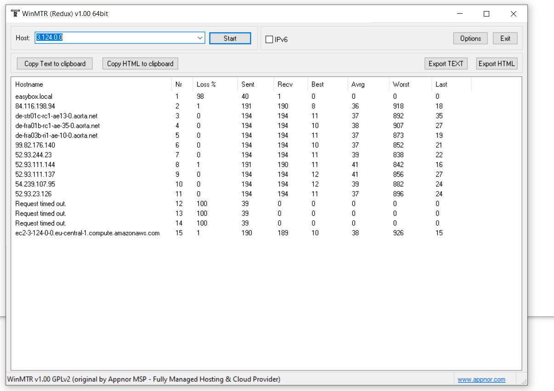This screenshot has height=391, width=554.
Task: Open the www.appnor.com link
Action: pos(481,380)
